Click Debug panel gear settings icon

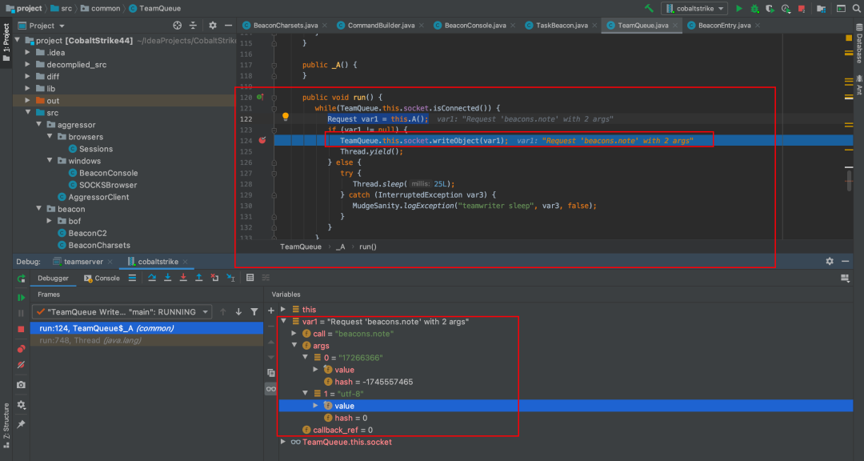click(830, 262)
